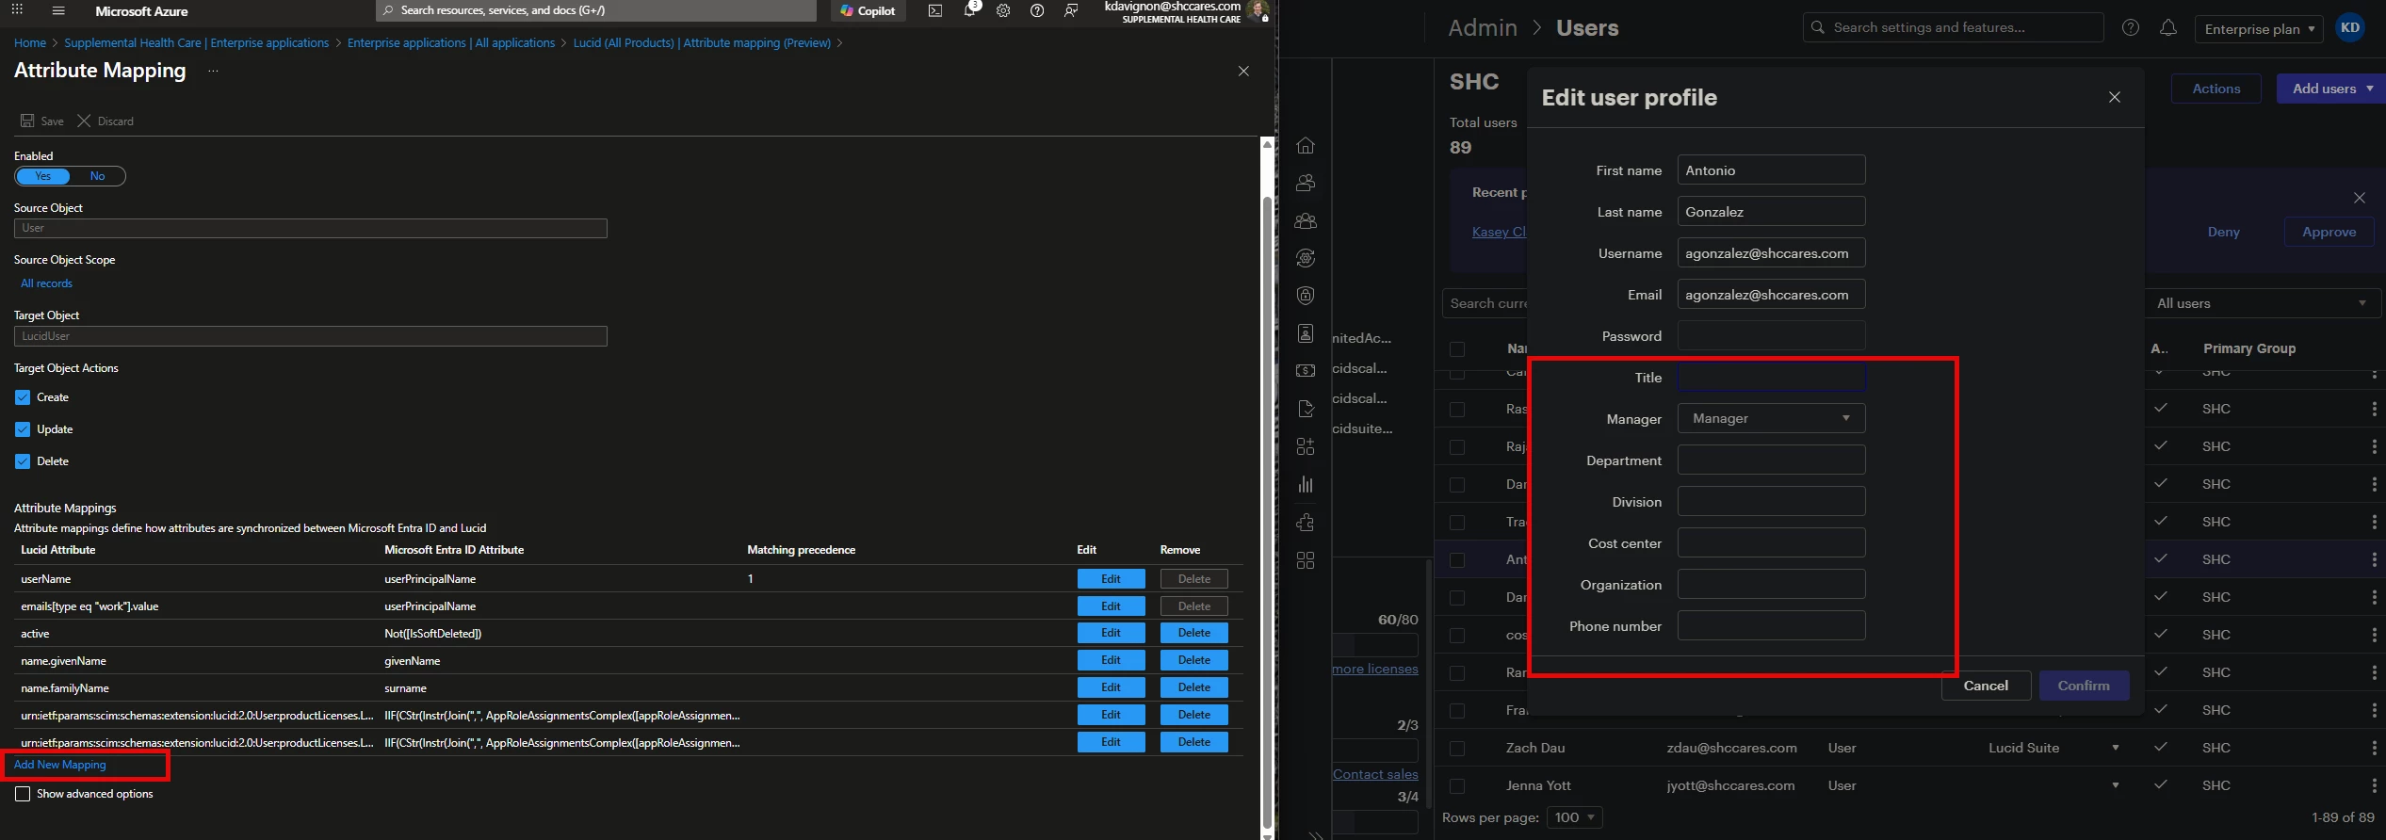
Task: Open the row options menu for Zach Dau
Action: tap(2374, 748)
